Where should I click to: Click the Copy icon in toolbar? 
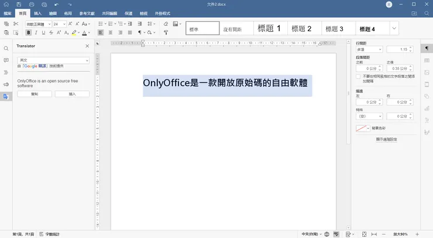point(6,24)
